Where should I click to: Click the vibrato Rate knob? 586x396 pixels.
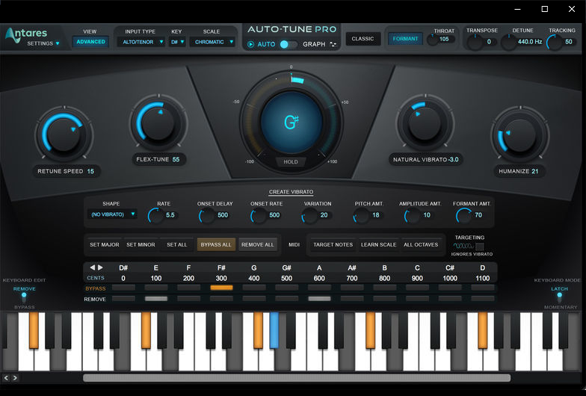155,215
